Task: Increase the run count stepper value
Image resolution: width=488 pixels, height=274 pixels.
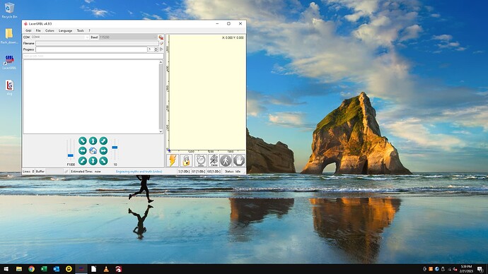Action: tap(156, 48)
